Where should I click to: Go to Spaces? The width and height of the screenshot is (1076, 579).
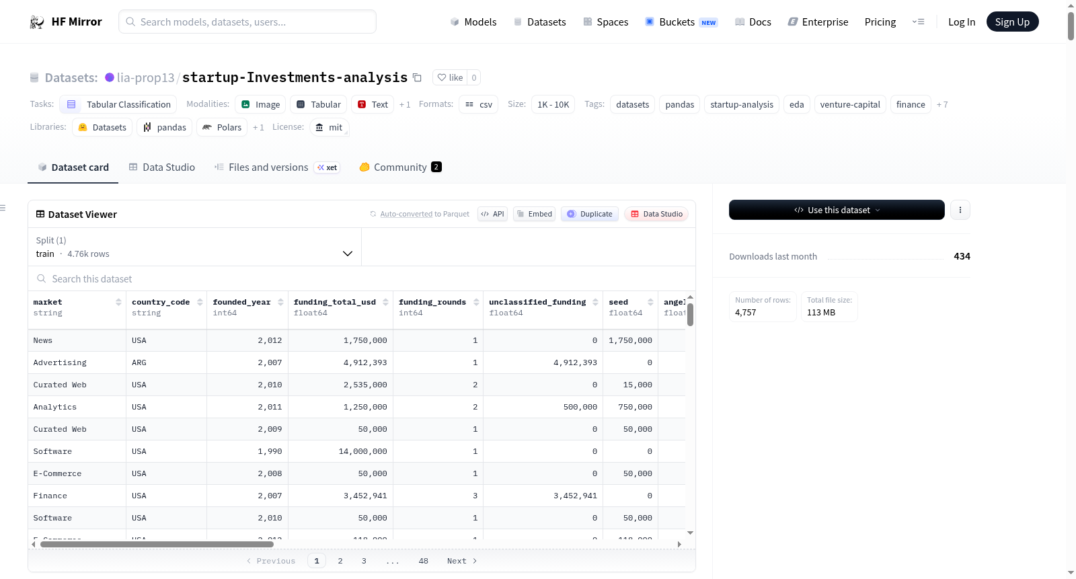coord(605,22)
